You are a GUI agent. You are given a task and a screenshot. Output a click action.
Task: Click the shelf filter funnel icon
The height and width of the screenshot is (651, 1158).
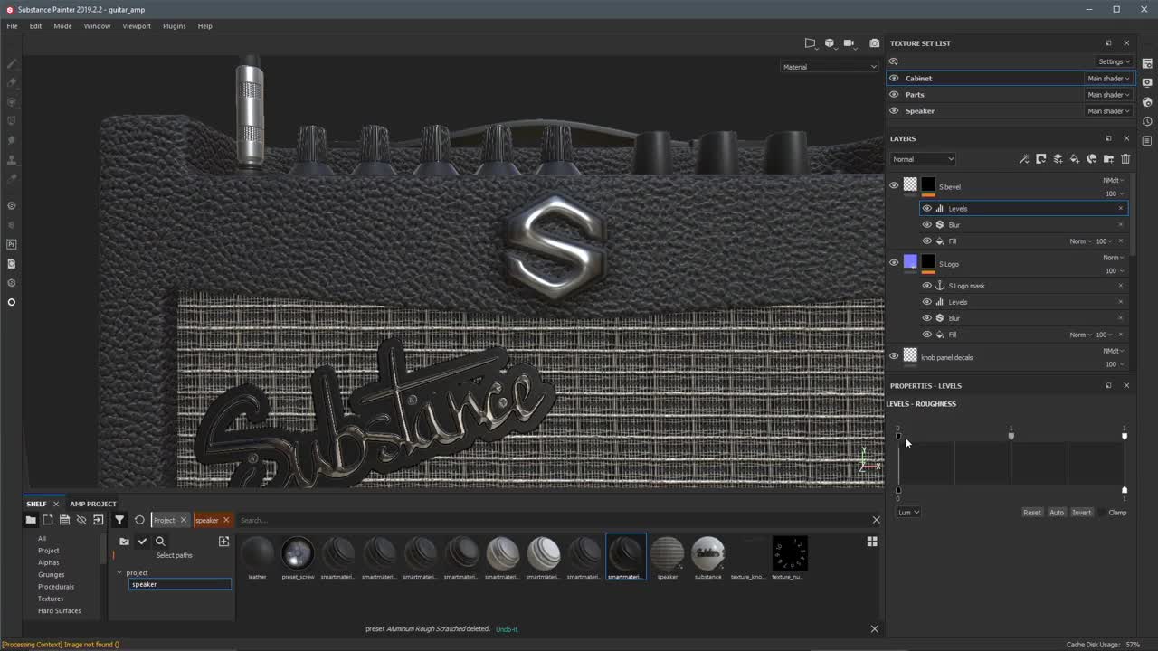[119, 520]
